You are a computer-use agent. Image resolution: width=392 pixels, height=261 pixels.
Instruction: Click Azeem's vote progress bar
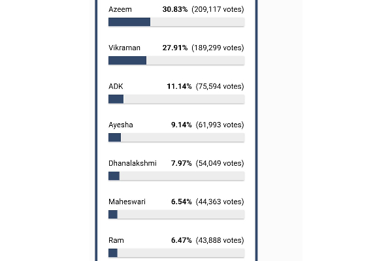pyautogui.click(x=176, y=22)
